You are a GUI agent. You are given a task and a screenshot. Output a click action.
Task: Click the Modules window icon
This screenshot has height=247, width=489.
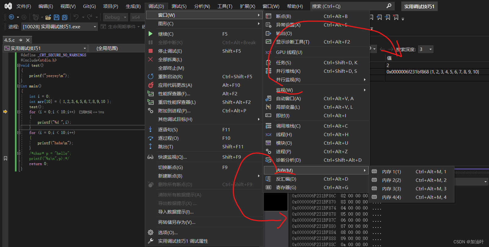pyautogui.click(x=268, y=143)
